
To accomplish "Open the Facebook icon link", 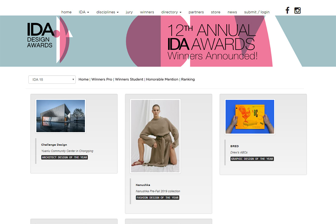I will (x=287, y=10).
